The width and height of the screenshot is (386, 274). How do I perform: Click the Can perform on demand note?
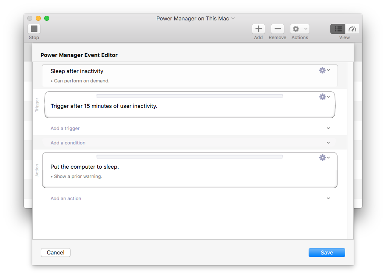80,81
